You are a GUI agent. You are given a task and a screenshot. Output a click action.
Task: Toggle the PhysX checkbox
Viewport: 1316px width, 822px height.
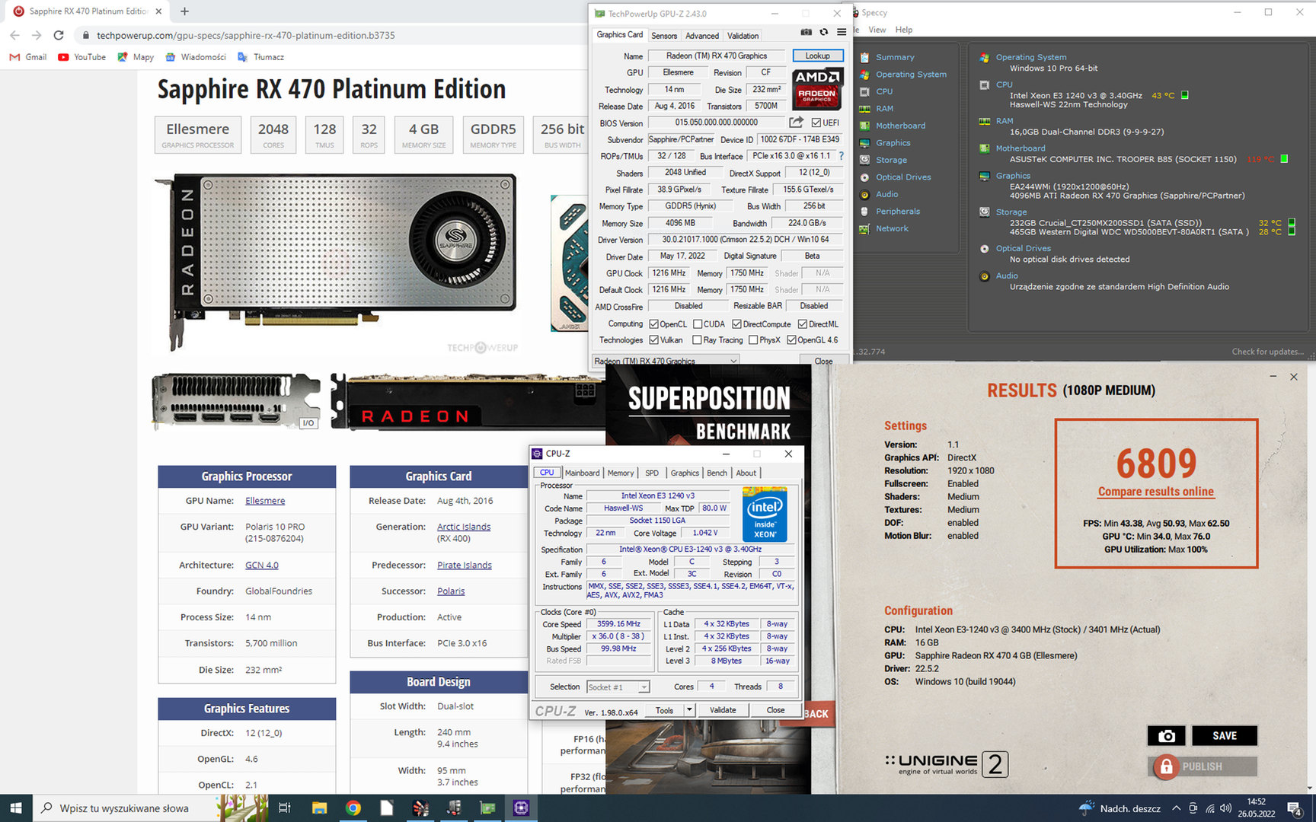coord(752,340)
